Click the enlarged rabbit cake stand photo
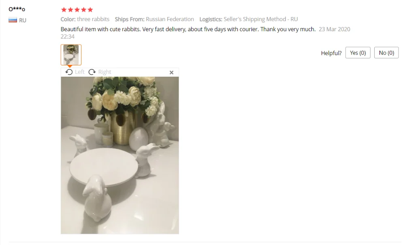The width and height of the screenshot is (405, 245). pos(120,155)
